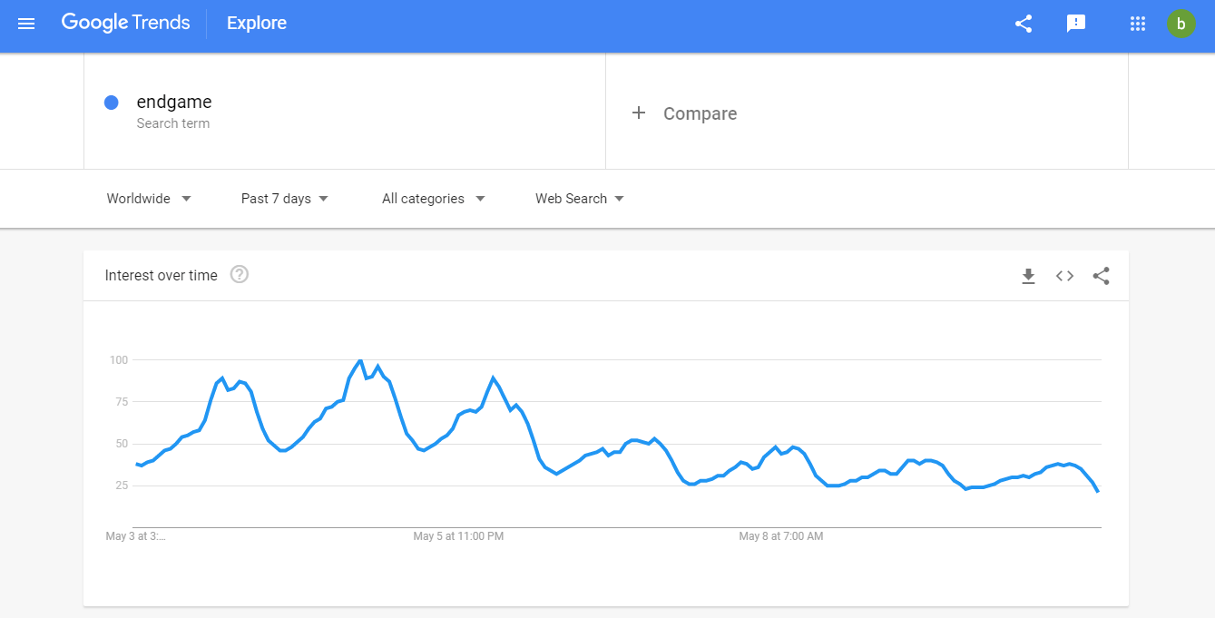Expand the All categories dropdown
The image size is (1215, 618).
coord(433,199)
